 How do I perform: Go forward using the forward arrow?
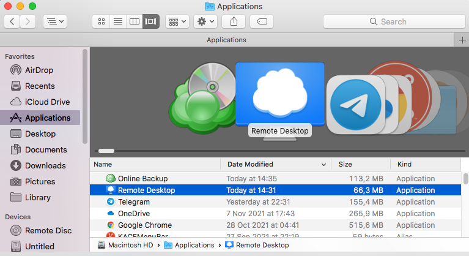(x=28, y=21)
